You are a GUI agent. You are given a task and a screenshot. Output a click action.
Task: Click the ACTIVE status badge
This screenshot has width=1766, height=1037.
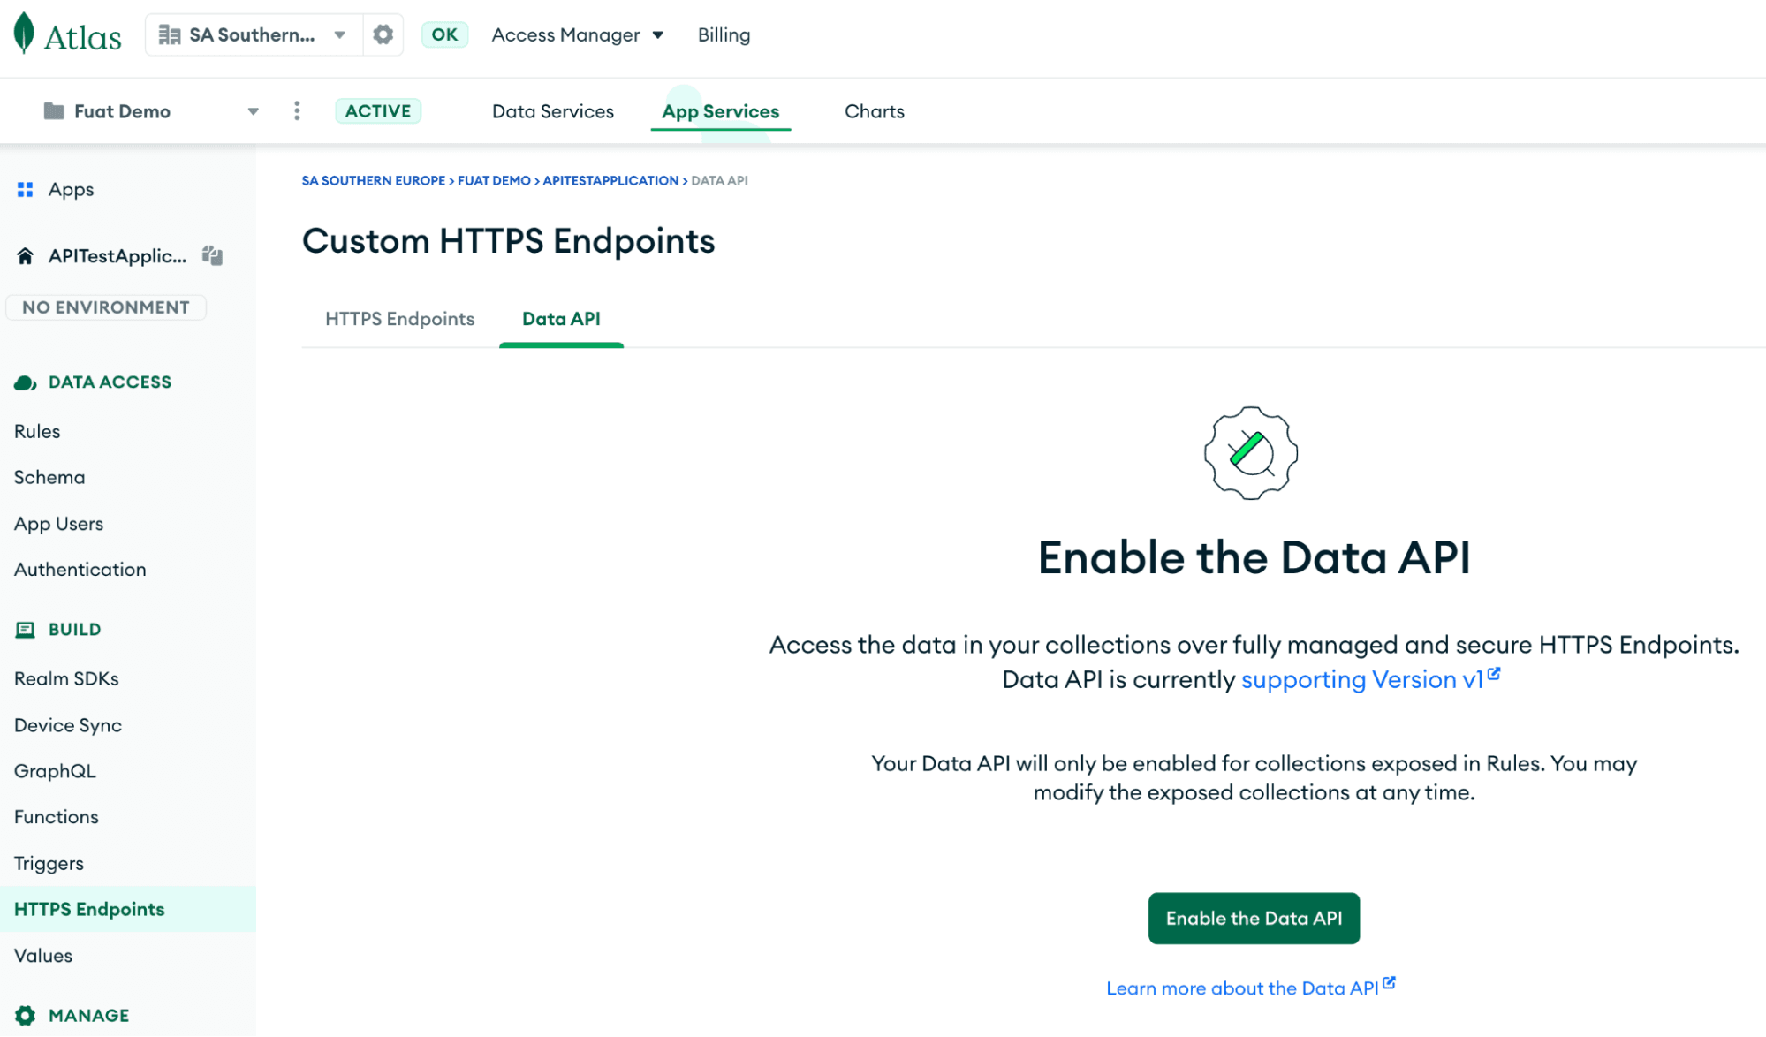(377, 110)
